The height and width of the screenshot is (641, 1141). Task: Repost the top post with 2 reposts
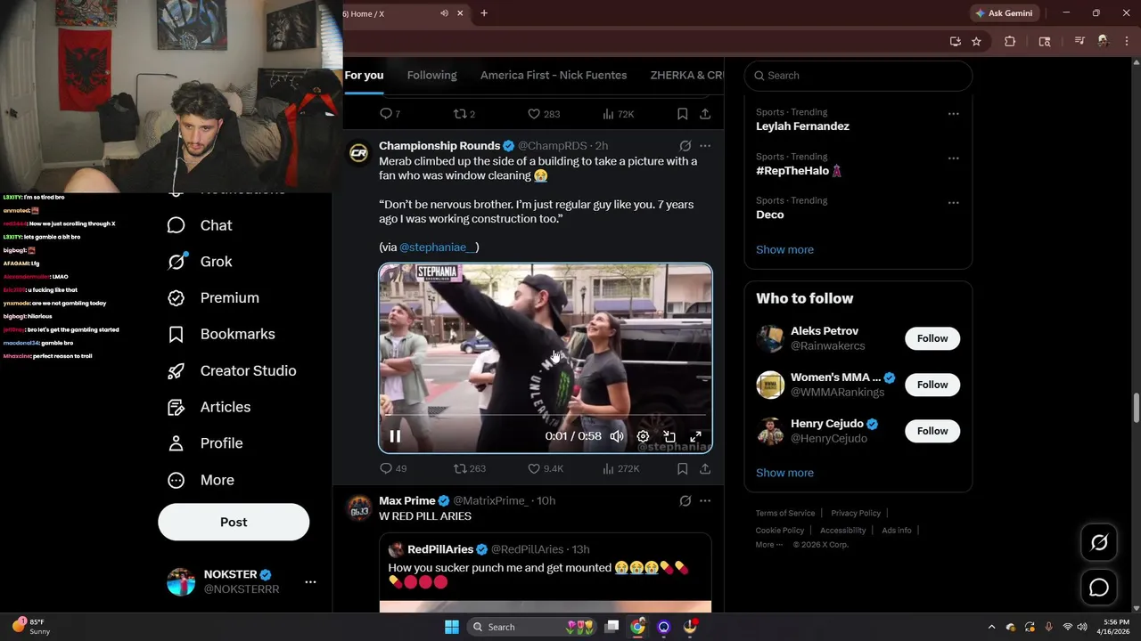[x=464, y=114]
